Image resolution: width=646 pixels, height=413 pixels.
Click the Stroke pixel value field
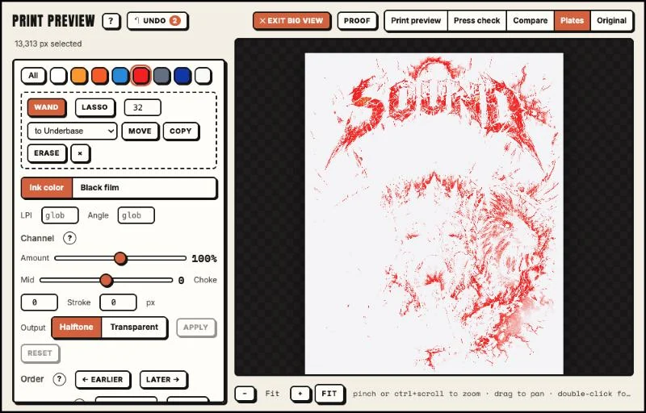(118, 302)
